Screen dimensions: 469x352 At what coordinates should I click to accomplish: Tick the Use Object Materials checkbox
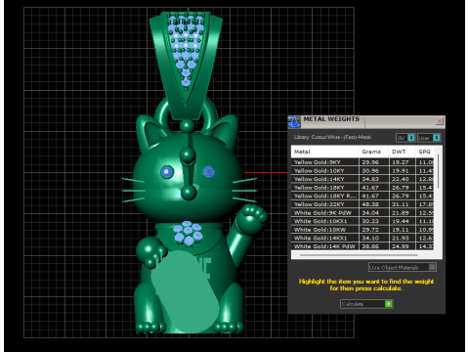pyautogui.click(x=432, y=267)
